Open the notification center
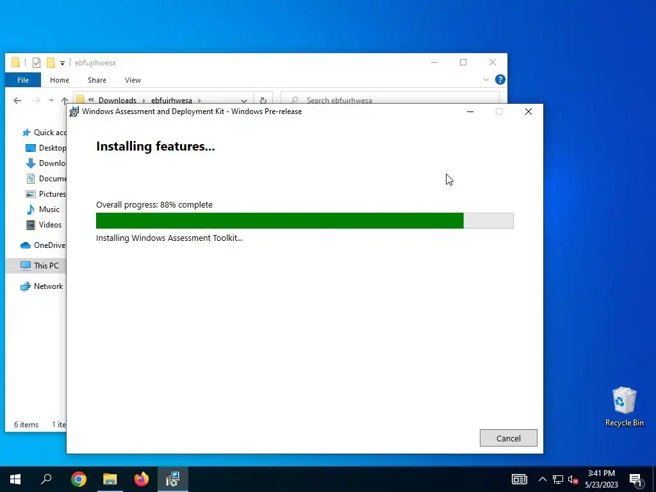 click(x=636, y=479)
